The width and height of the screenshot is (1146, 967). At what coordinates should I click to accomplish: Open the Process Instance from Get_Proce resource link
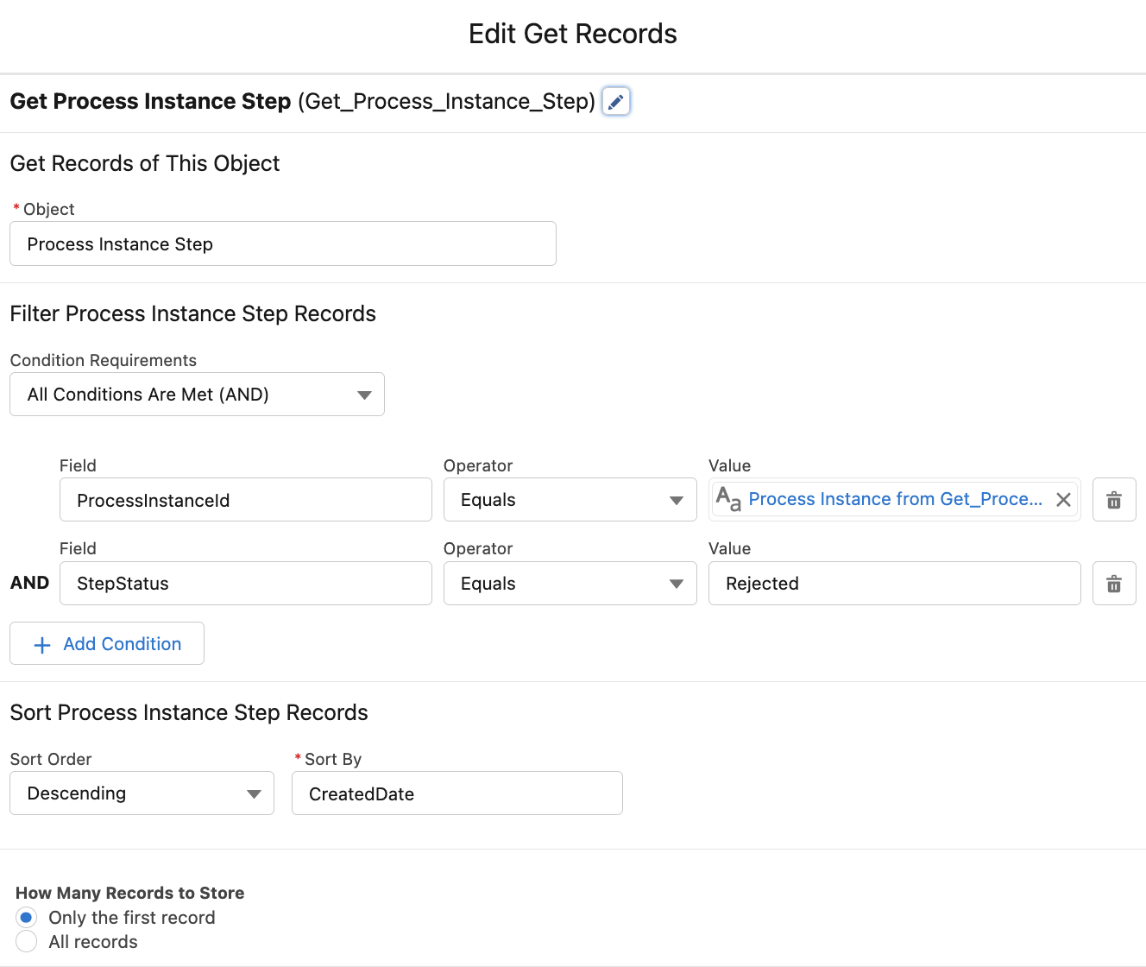(896, 499)
